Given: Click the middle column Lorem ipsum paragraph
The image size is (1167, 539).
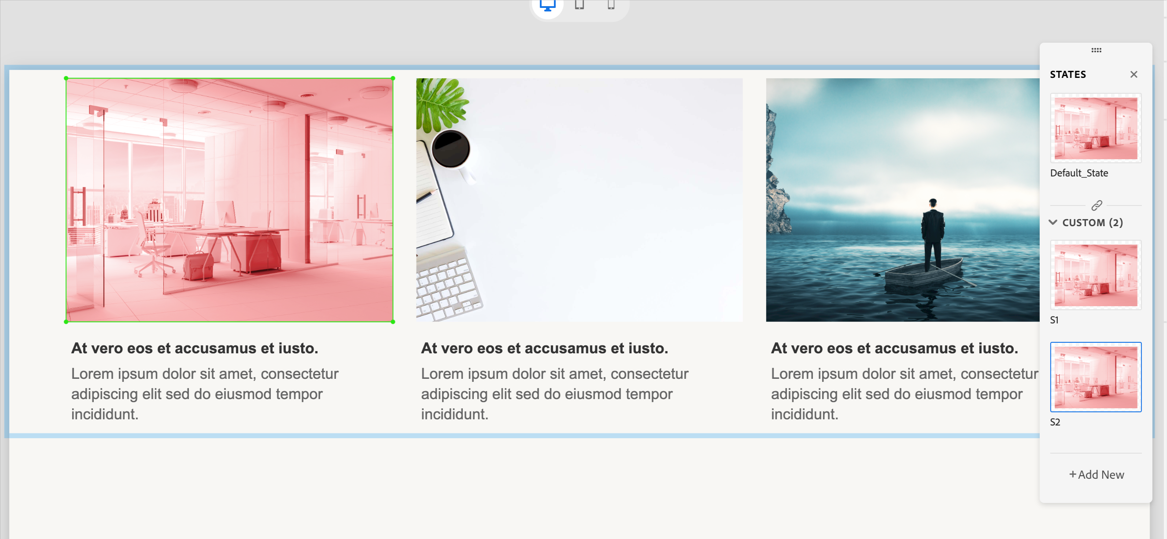Looking at the screenshot, I should pyautogui.click(x=554, y=393).
